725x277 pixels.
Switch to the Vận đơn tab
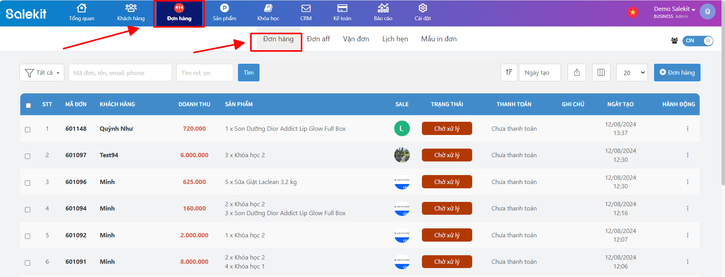tap(356, 39)
